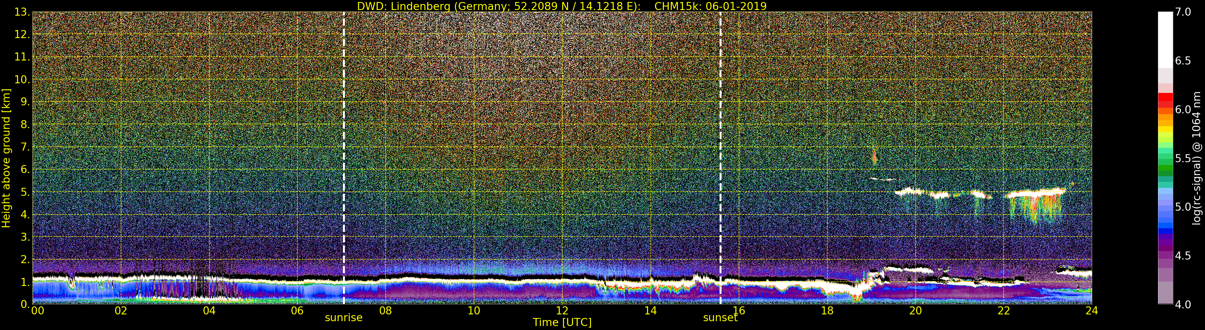Click the height axis tick '11.'
1205x330 pixels.
pos(22,57)
